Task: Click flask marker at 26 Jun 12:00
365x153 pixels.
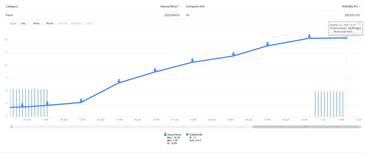Action: tap(155, 70)
